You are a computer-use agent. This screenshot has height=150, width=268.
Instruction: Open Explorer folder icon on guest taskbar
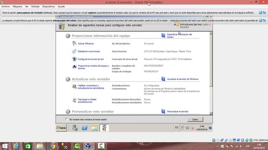click(95, 128)
